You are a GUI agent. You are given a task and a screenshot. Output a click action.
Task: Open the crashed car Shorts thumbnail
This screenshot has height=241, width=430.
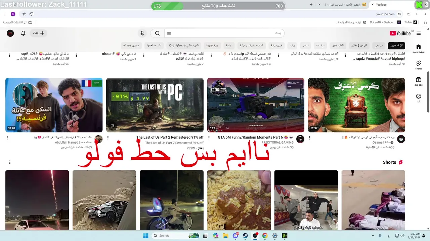104,200
